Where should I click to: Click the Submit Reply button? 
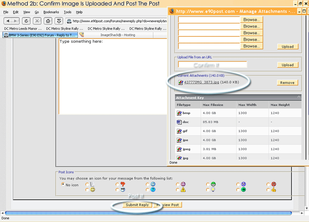coord(137,205)
